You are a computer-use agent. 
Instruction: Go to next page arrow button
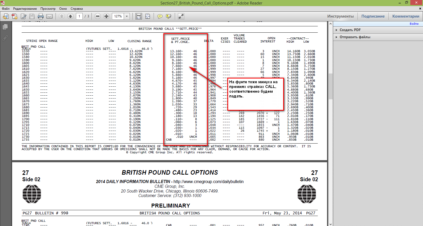pyautogui.click(x=70, y=16)
